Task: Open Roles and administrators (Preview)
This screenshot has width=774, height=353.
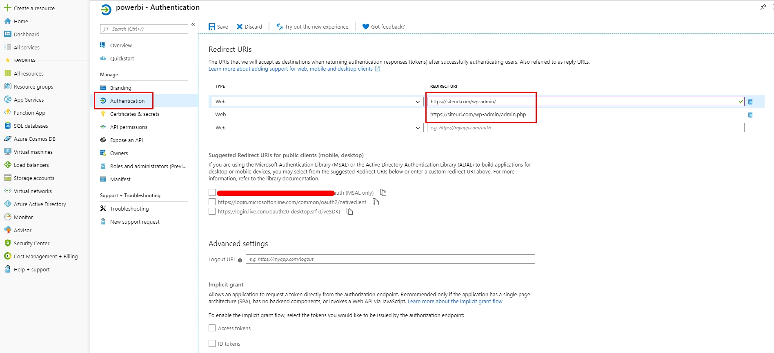Action: click(148, 166)
